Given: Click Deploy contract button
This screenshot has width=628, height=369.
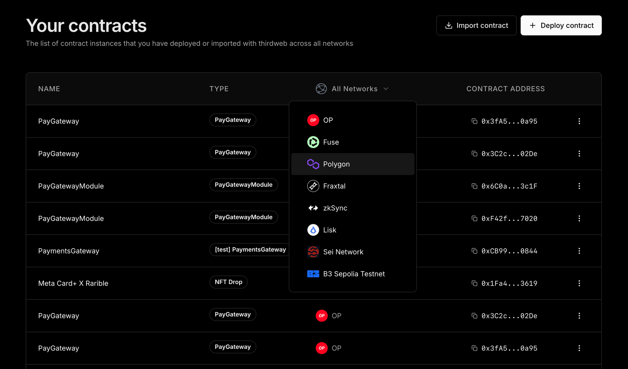Looking at the screenshot, I should [x=561, y=25].
